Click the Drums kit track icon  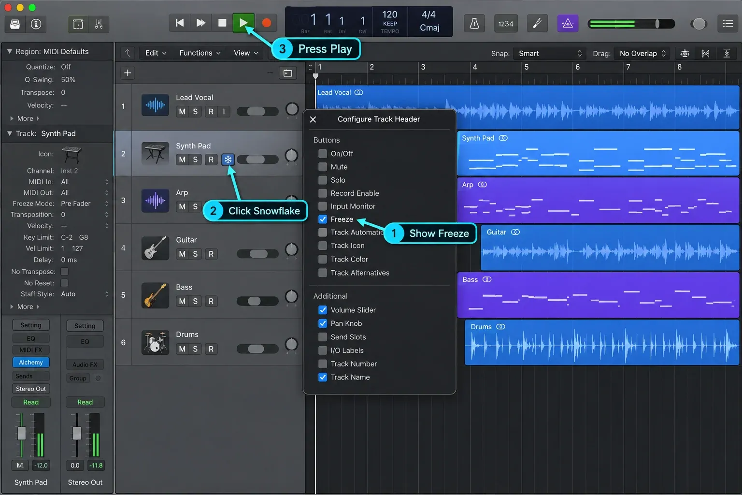coord(155,342)
